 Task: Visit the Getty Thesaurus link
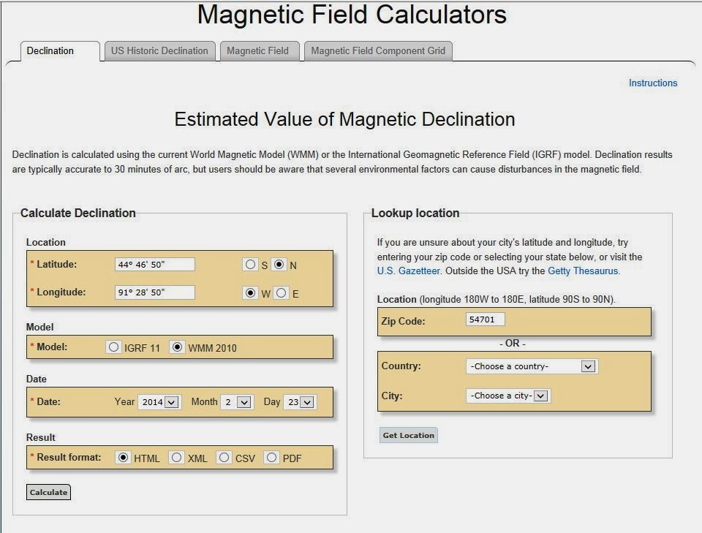(581, 270)
